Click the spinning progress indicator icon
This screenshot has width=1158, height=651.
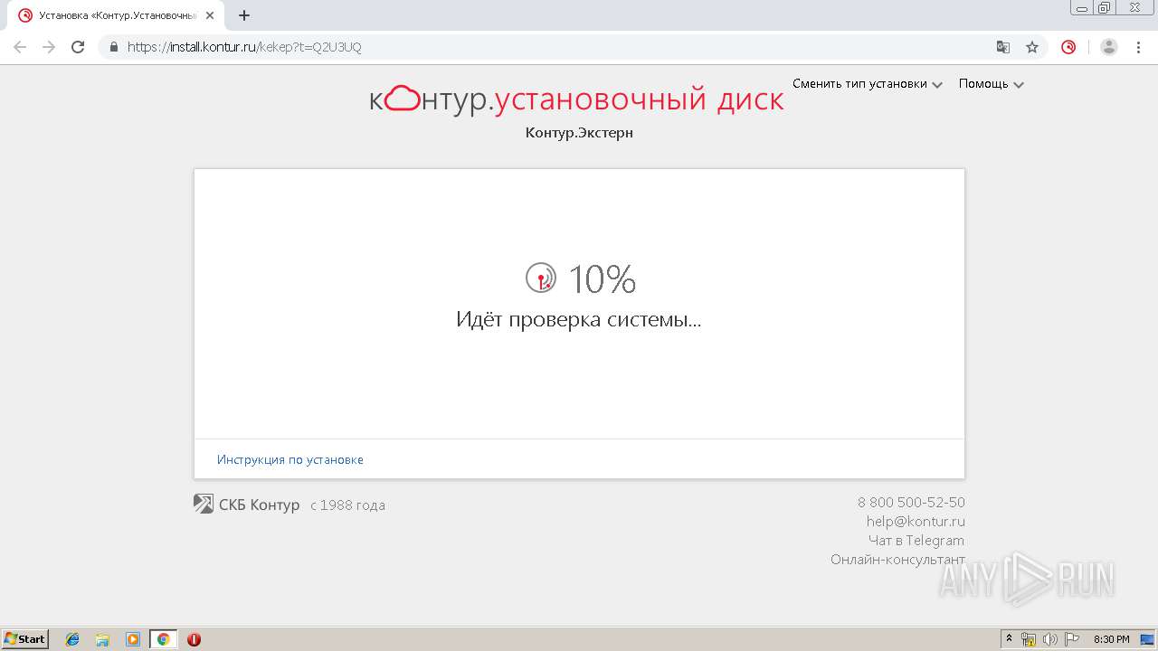pos(541,278)
